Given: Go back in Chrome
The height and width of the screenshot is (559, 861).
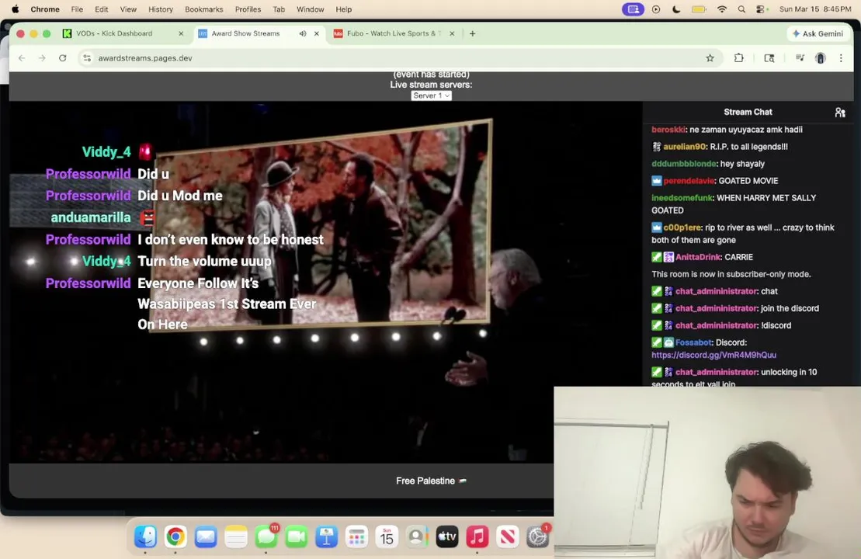Looking at the screenshot, I should tap(22, 57).
